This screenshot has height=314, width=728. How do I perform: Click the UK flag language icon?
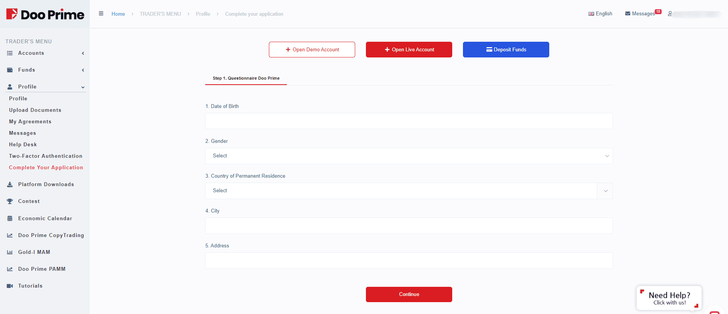[591, 14]
